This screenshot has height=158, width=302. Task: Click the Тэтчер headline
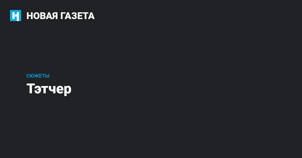(x=49, y=89)
